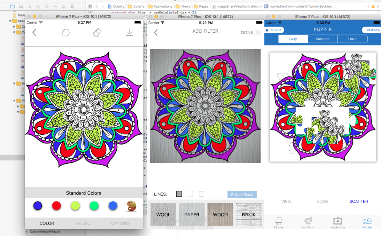Screen dimensions: 381x236
Task: Open the painter's palette color icon
Action: (130, 206)
